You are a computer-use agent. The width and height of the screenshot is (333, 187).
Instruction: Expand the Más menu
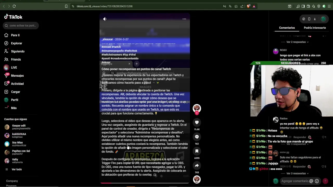[x=11, y=108]
